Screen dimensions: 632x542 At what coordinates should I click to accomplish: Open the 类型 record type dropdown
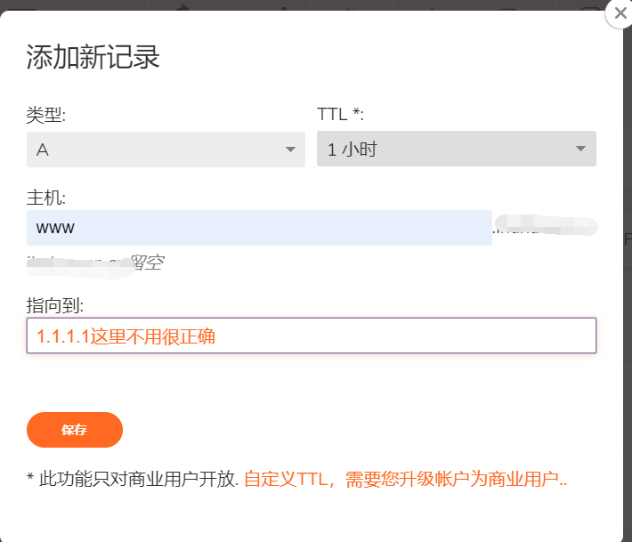[166, 150]
